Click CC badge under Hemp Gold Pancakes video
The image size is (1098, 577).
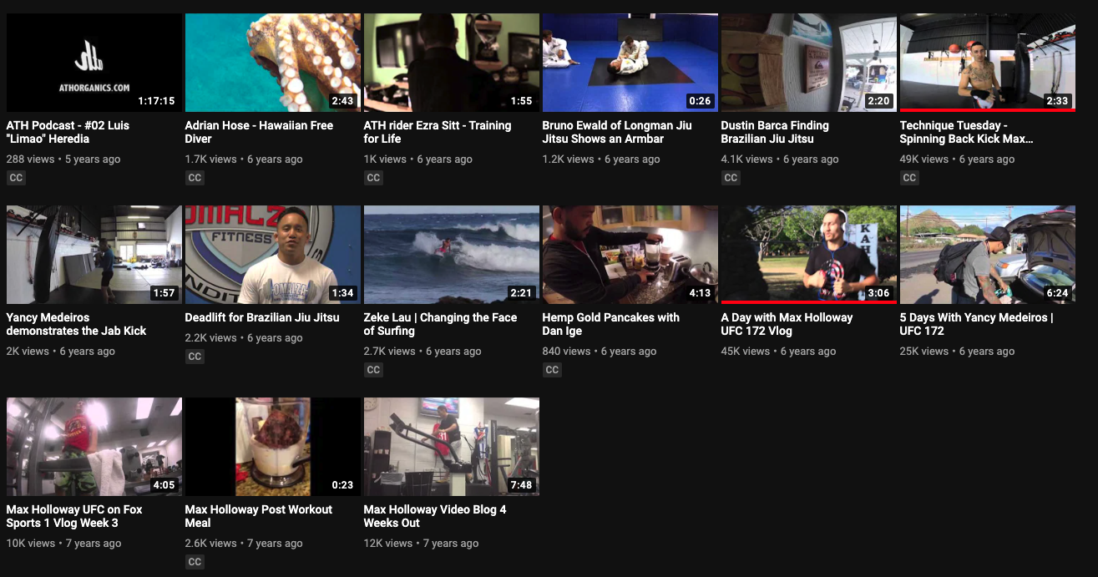point(552,370)
